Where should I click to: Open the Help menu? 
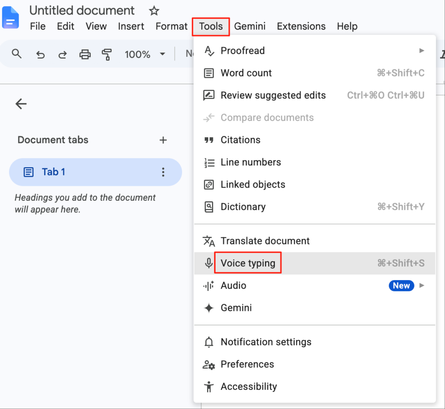click(x=347, y=26)
